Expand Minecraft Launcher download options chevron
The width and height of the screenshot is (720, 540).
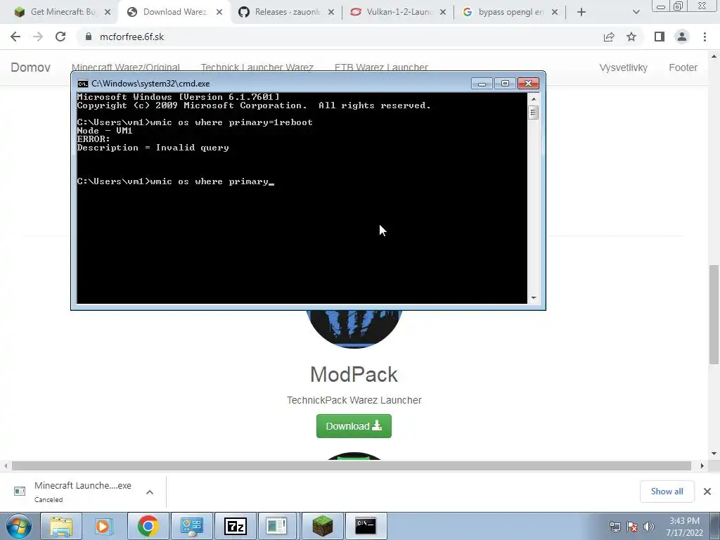pyautogui.click(x=150, y=491)
